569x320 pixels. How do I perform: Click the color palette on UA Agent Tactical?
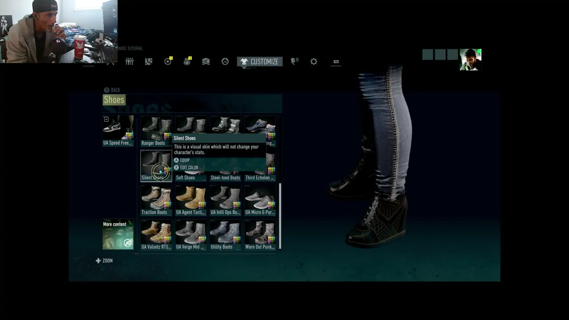pos(202,205)
